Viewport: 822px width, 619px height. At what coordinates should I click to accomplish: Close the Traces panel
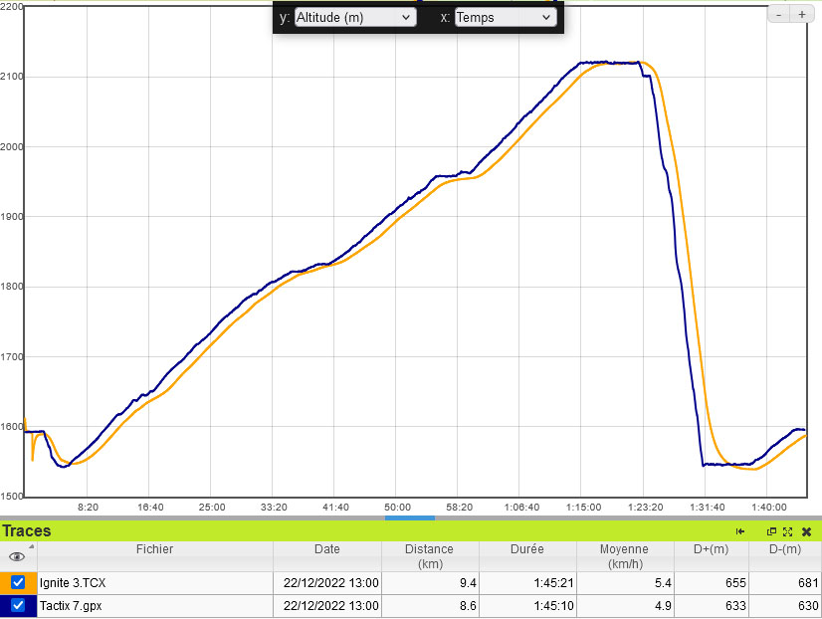tap(806, 531)
